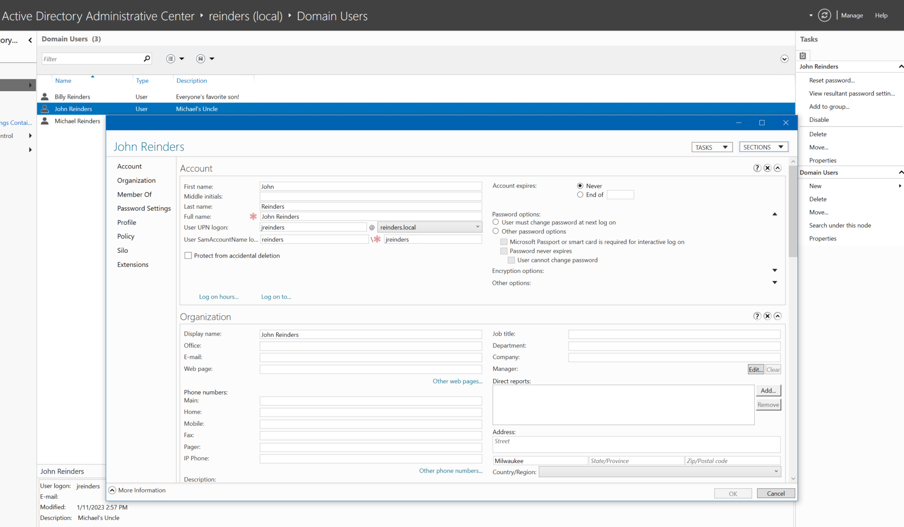The image size is (904, 527).
Task: Click the help question mark icon in Account section
Action: click(x=757, y=168)
